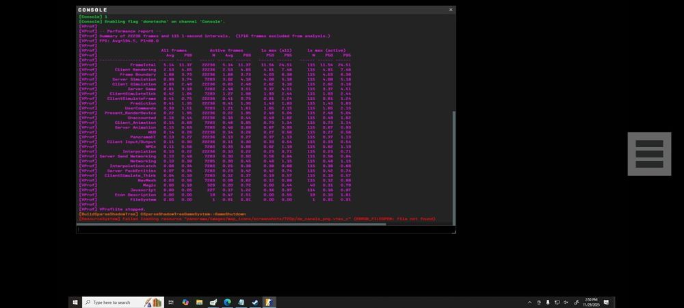The height and width of the screenshot is (308, 684).
Task: Click the console command input field
Action: tap(265, 229)
